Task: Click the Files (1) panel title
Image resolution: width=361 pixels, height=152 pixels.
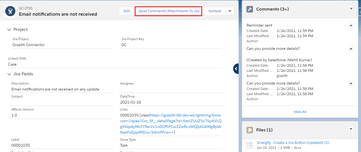Action: 264,130
